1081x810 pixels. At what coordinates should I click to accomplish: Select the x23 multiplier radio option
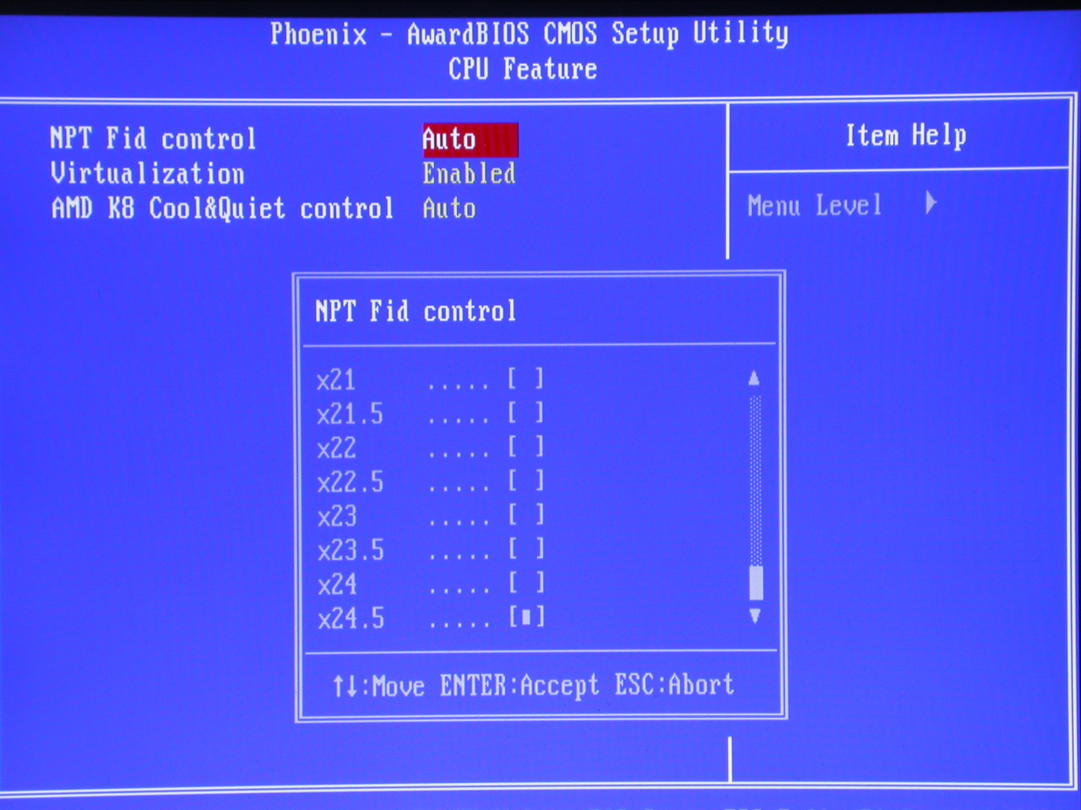point(525,515)
